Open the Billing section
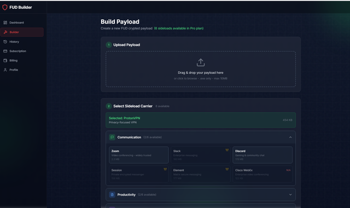Viewport: 350px width, 208px height. (x=22, y=61)
